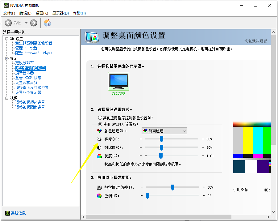Click the Back arrow toolbar icon
The width and height of the screenshot is (278, 222).
8,23
